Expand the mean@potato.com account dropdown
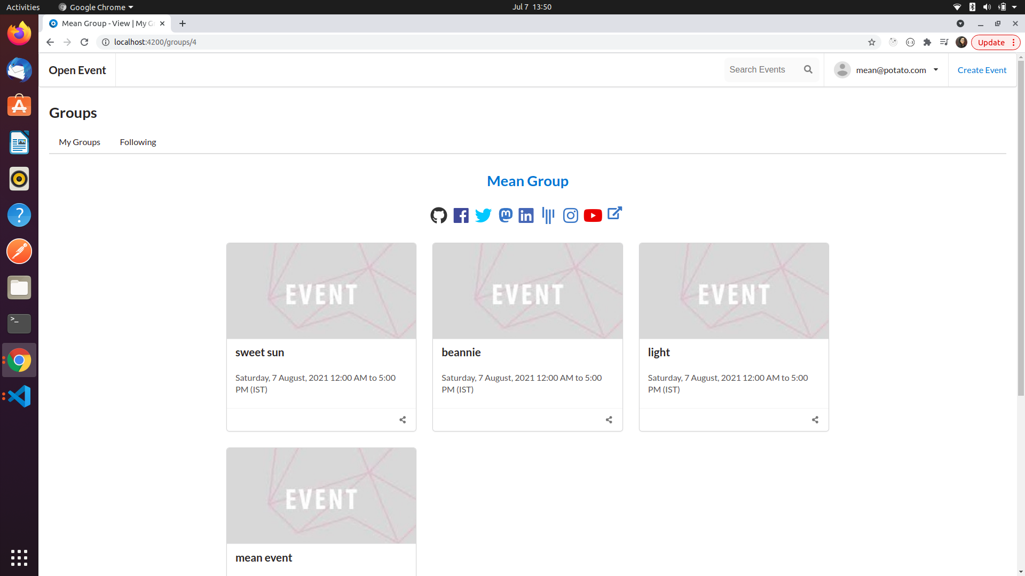Viewport: 1025px width, 576px height. (x=935, y=70)
